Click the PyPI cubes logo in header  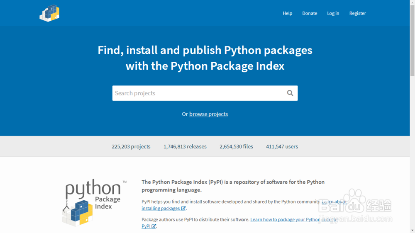(x=49, y=13)
